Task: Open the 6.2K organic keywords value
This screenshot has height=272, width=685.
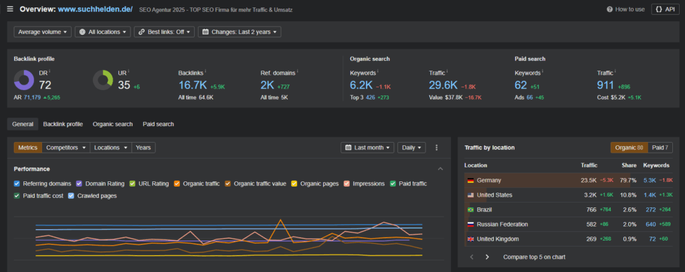Action: (x=361, y=85)
